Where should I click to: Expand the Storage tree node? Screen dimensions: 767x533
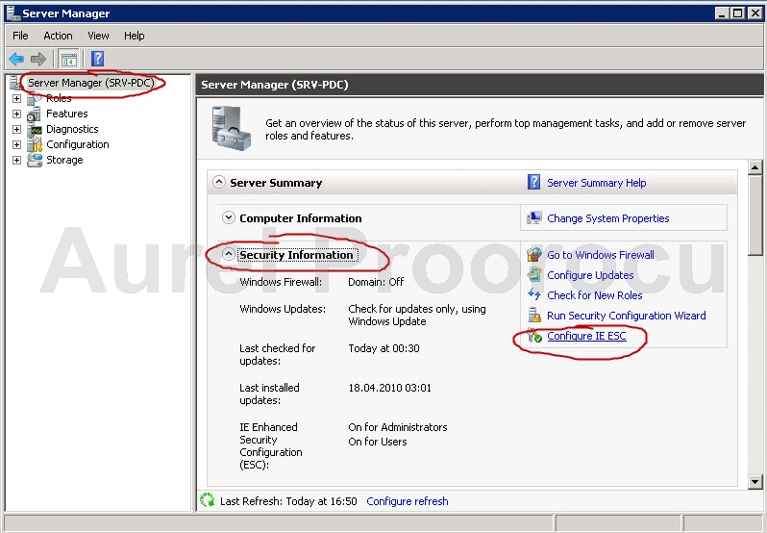pyautogui.click(x=16, y=160)
